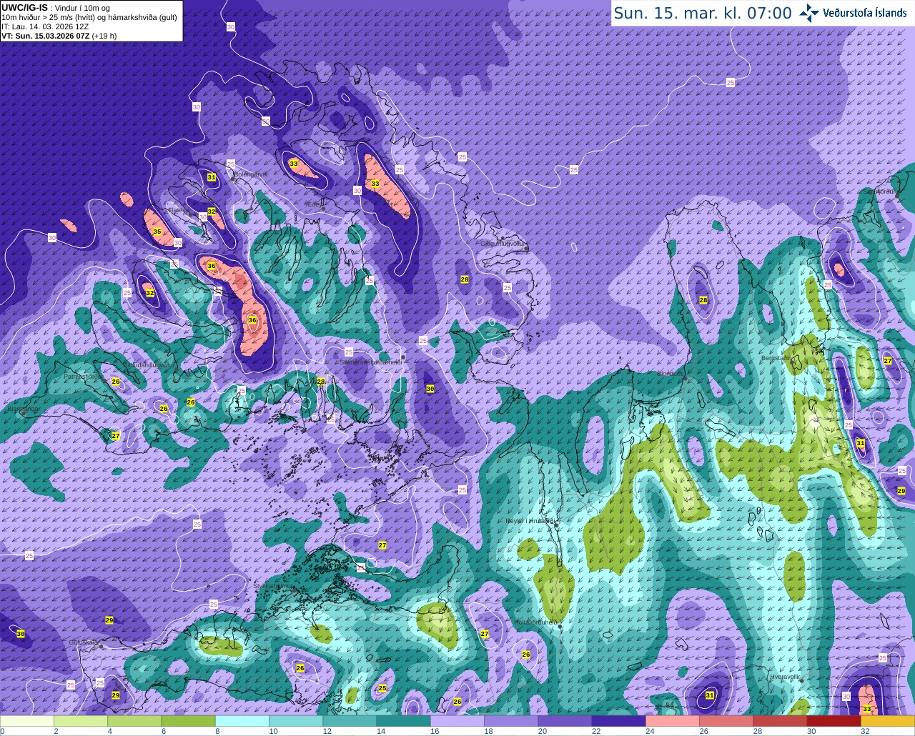Select the 14–16 m/s legend swatch
The image size is (915, 736).
(x=403, y=721)
